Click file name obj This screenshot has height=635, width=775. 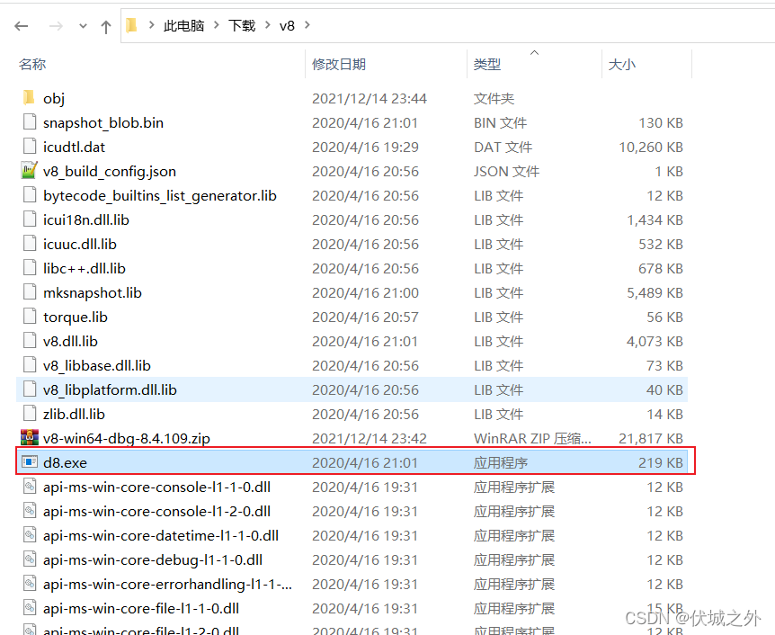pyautogui.click(x=54, y=99)
